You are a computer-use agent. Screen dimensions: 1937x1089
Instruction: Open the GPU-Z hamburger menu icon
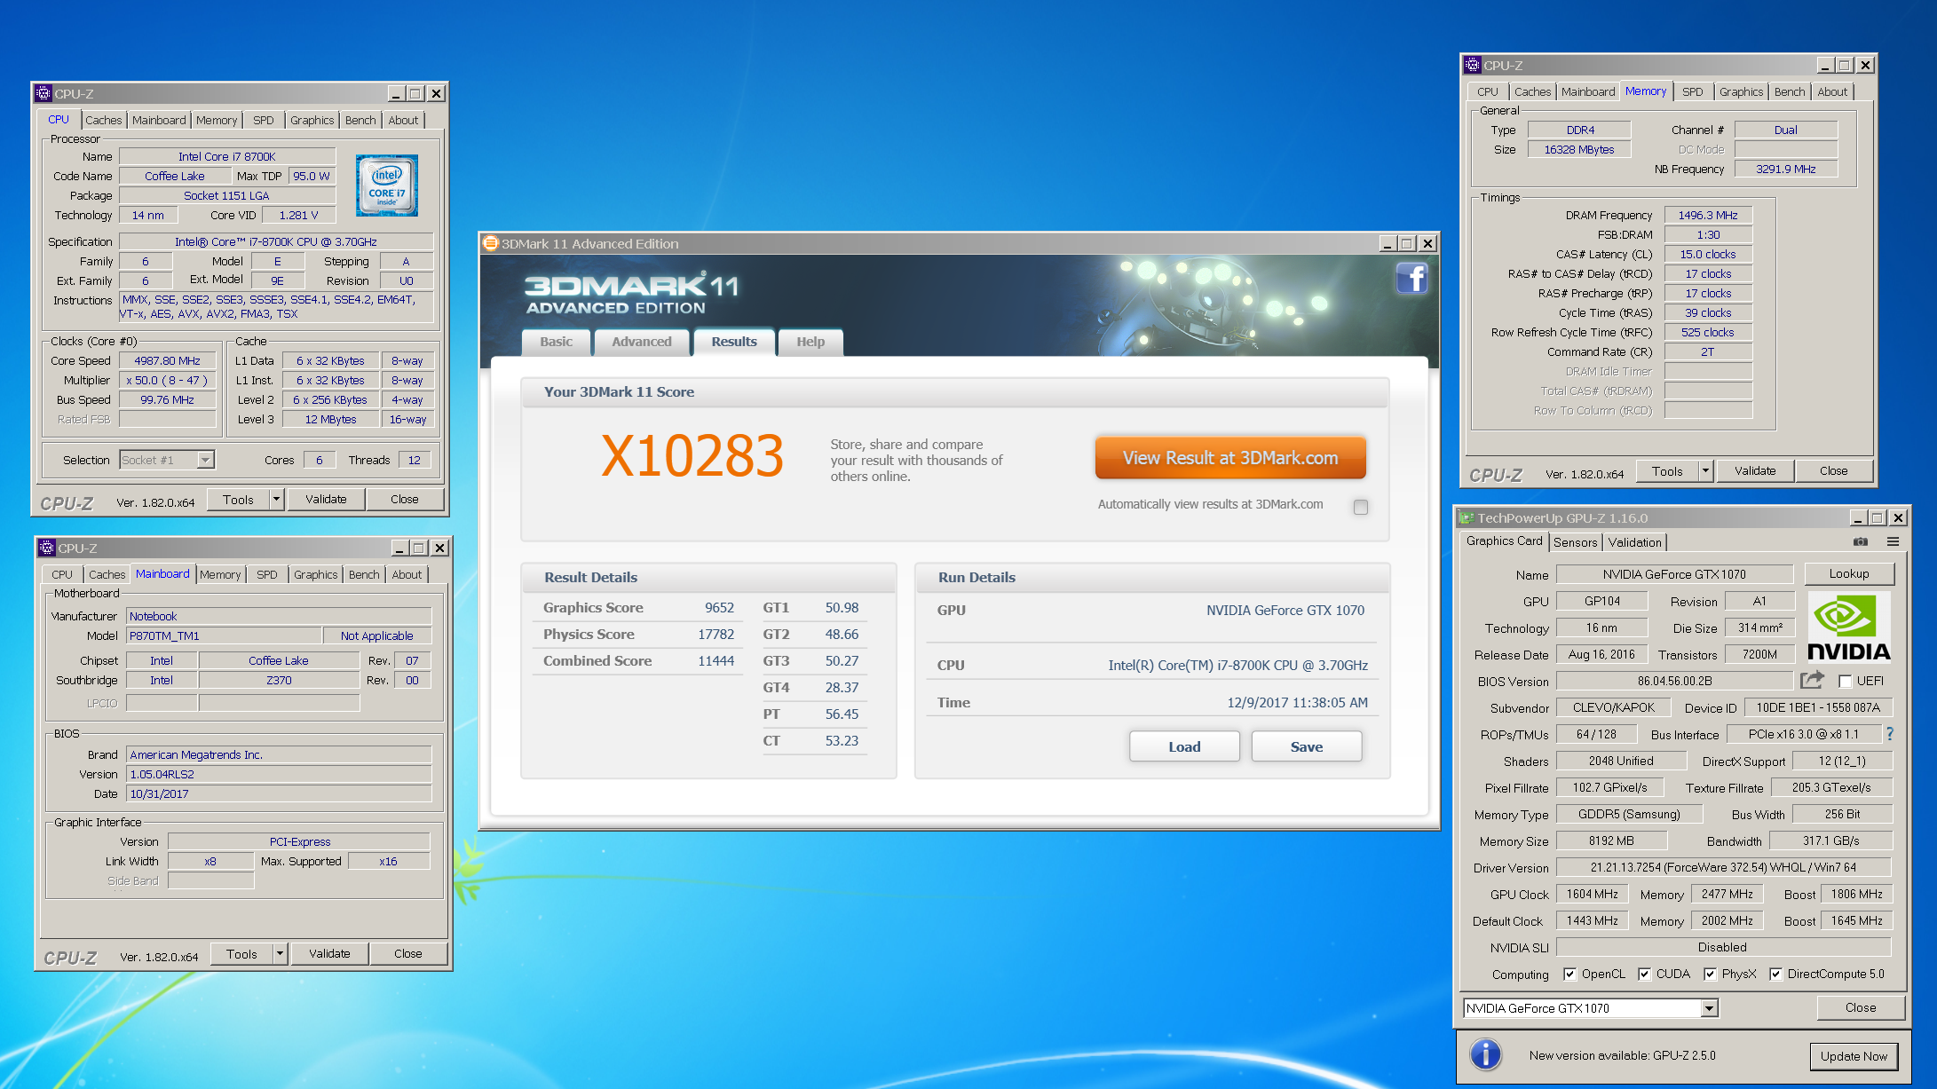[x=1893, y=541]
